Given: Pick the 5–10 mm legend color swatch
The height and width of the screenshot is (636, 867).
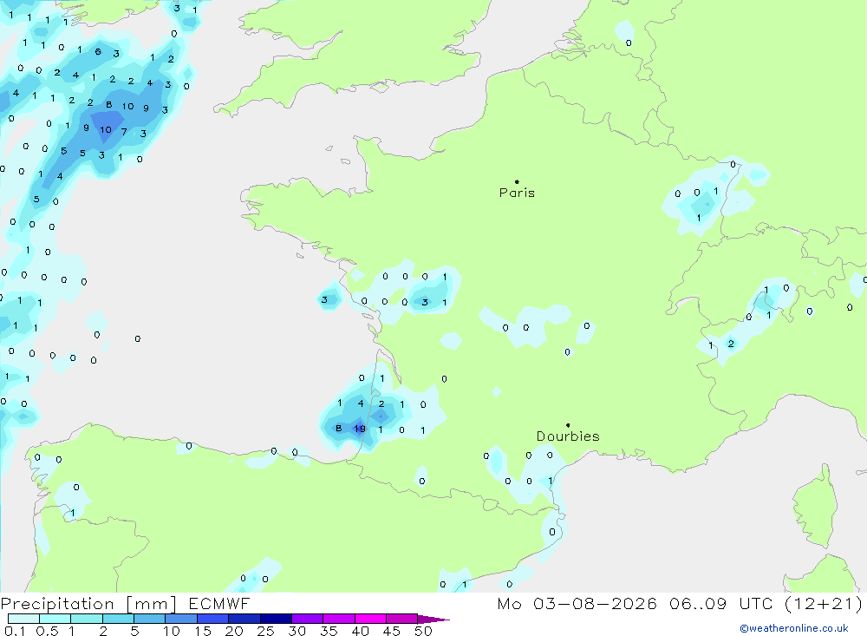Looking at the screenshot, I should (149, 619).
